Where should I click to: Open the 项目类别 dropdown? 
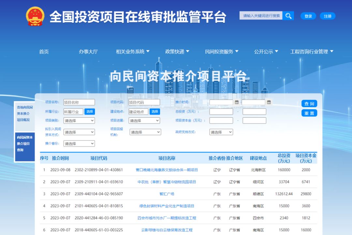tap(79, 121)
